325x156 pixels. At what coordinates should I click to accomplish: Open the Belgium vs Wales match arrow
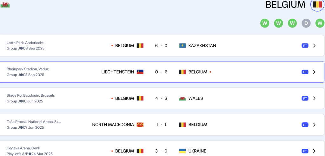pos(314,98)
